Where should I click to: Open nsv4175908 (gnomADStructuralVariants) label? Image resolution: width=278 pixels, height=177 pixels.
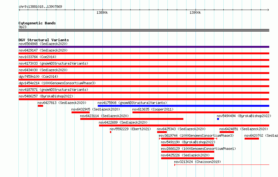[x=132, y=103]
